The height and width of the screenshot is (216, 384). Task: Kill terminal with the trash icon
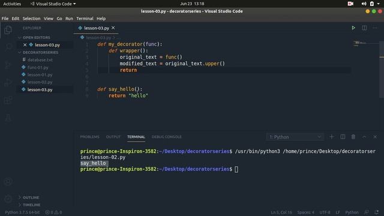(353, 137)
